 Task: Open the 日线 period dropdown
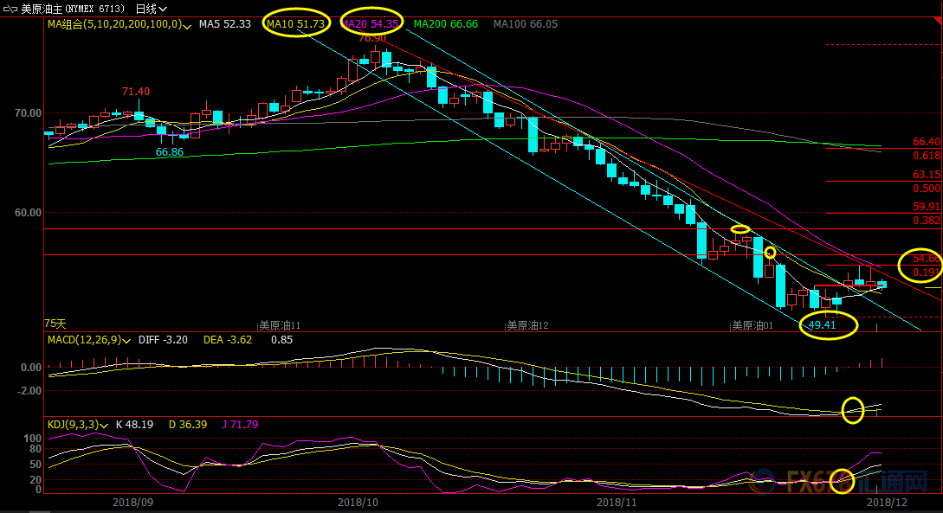[152, 8]
